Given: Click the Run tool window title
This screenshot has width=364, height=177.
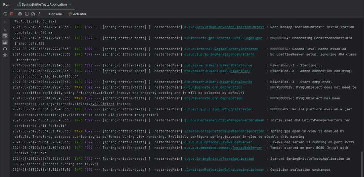Looking at the screenshot, I should click(6, 4).
